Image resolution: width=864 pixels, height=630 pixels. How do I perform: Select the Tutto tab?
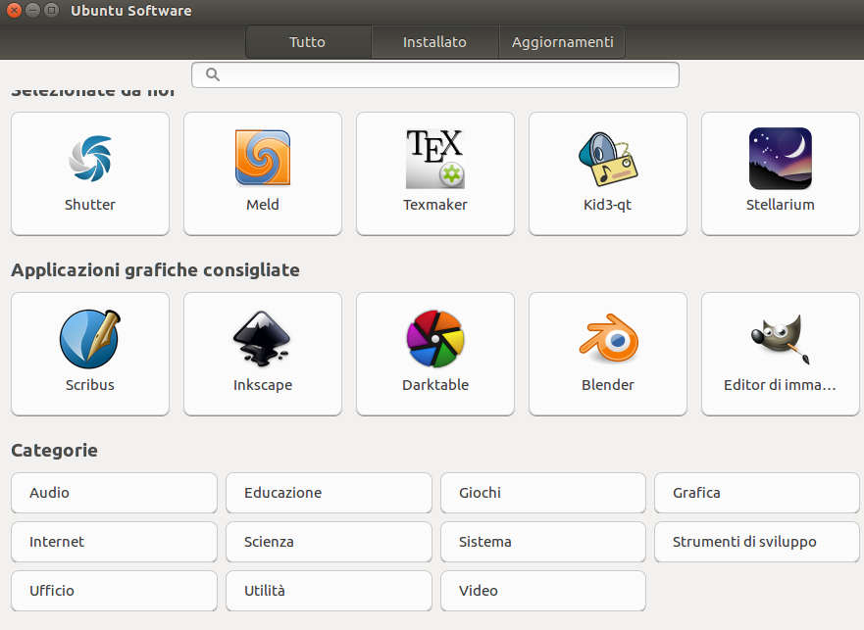coord(308,42)
